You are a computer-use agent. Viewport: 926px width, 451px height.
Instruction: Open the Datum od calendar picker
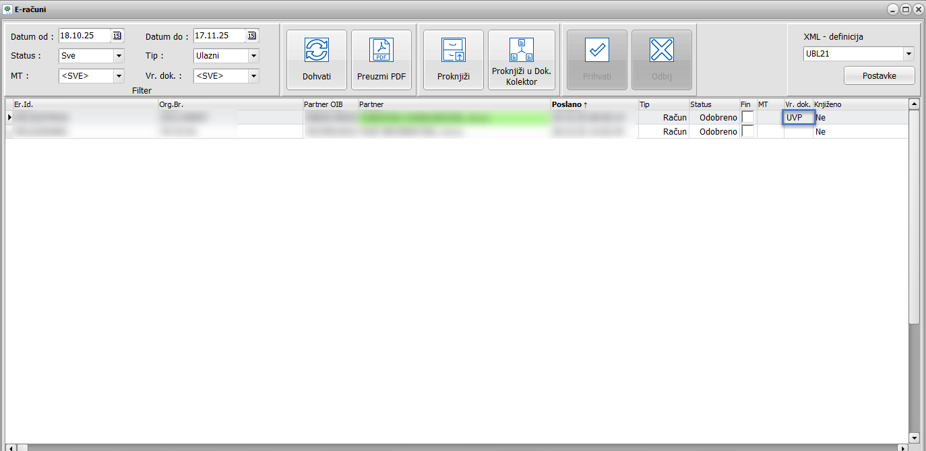117,36
